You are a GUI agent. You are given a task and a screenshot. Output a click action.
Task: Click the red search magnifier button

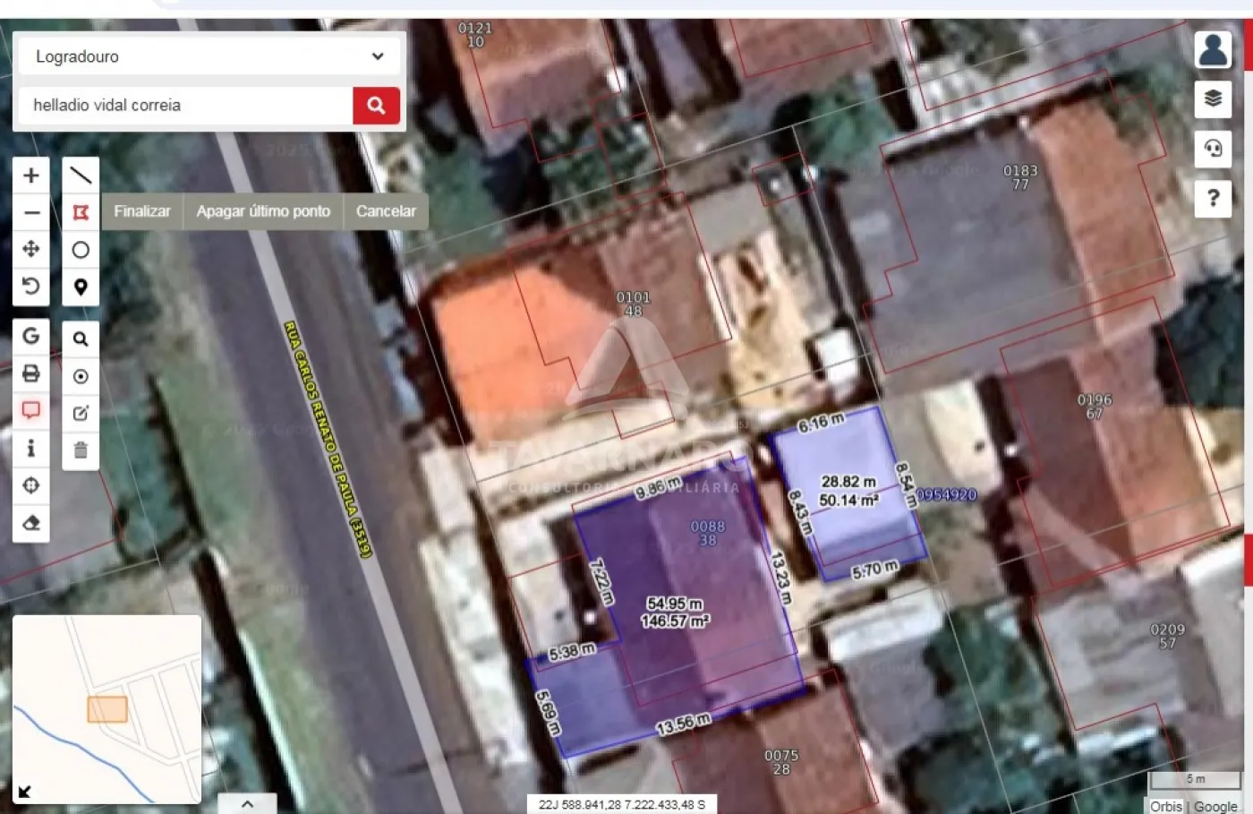click(376, 106)
